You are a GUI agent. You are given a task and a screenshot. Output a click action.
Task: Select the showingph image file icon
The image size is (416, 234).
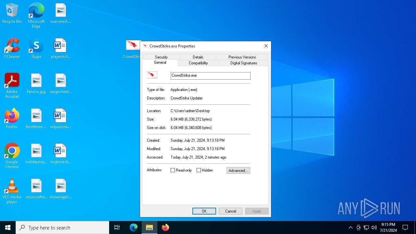point(60,189)
